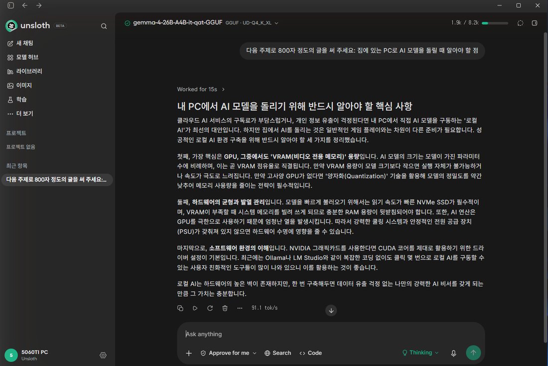Viewport: 548px width, 366px height.
Task: Toggle the right side panel icon
Action: click(x=535, y=23)
